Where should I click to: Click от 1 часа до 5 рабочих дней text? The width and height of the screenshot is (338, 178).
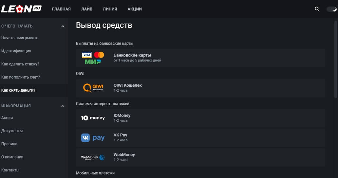(x=137, y=60)
